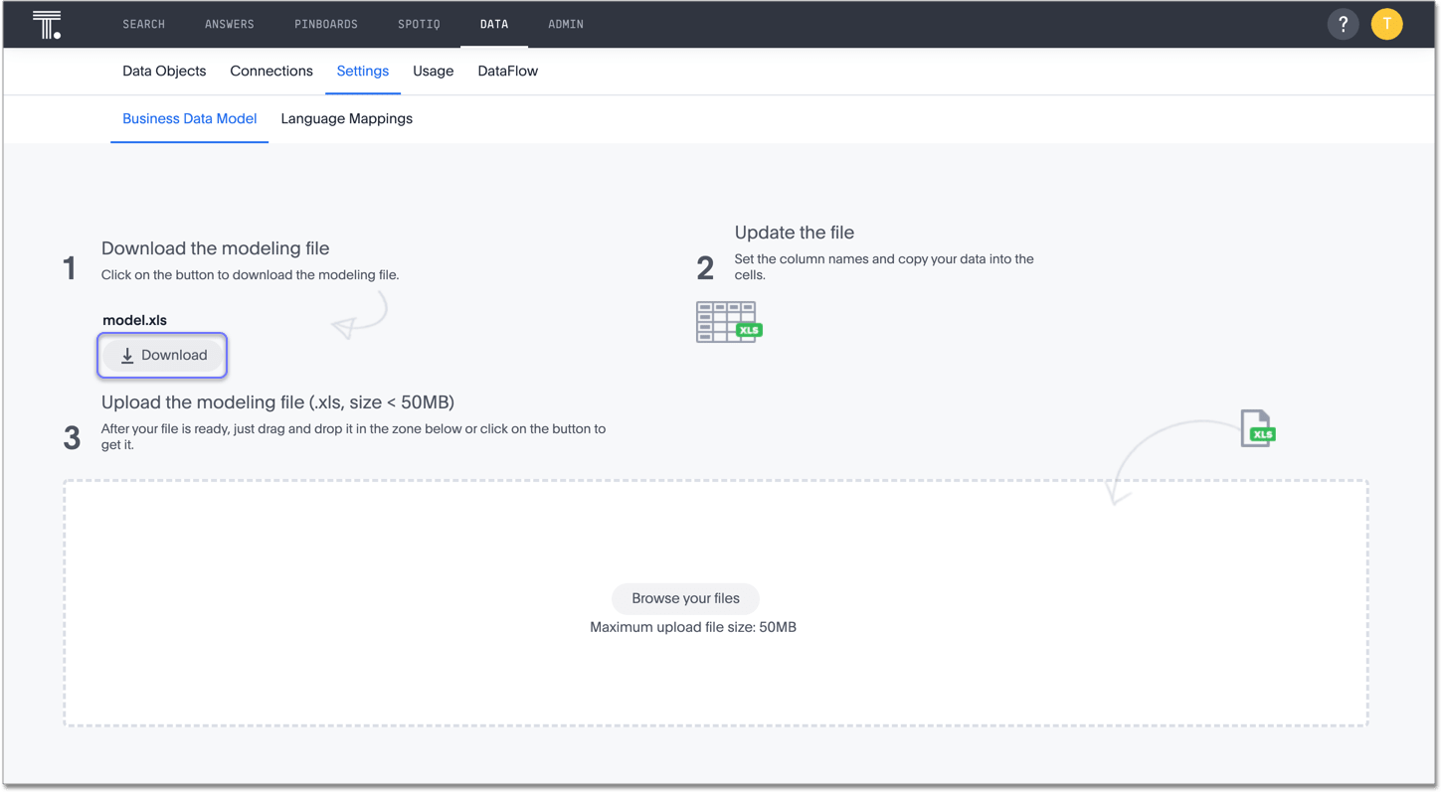View the Usage tab
The width and height of the screenshot is (1442, 793).
[434, 72]
